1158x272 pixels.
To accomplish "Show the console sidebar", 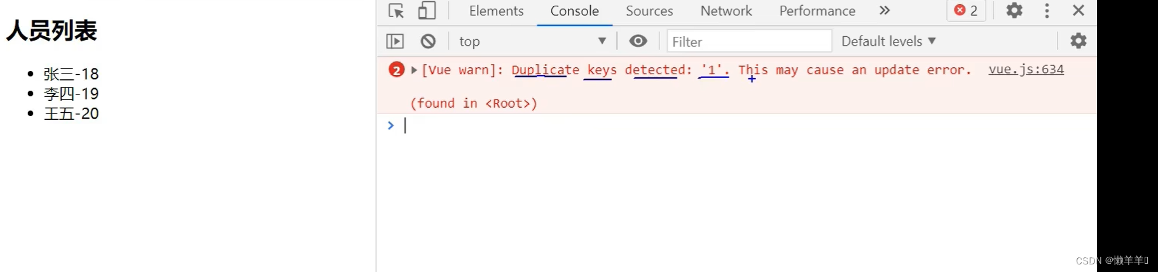I will pos(395,41).
